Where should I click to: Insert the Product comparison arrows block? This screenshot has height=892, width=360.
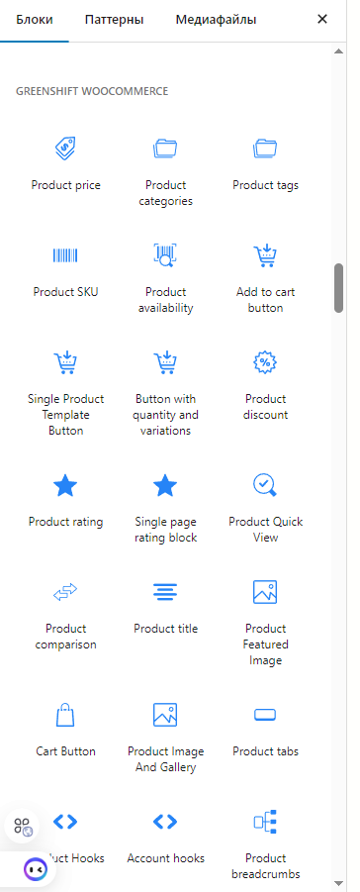pyautogui.click(x=66, y=615)
